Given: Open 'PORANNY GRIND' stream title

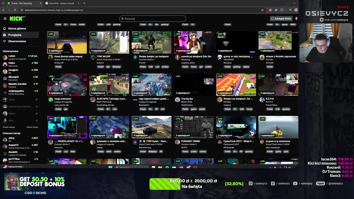Looking at the screenshot, I should point(191,141).
